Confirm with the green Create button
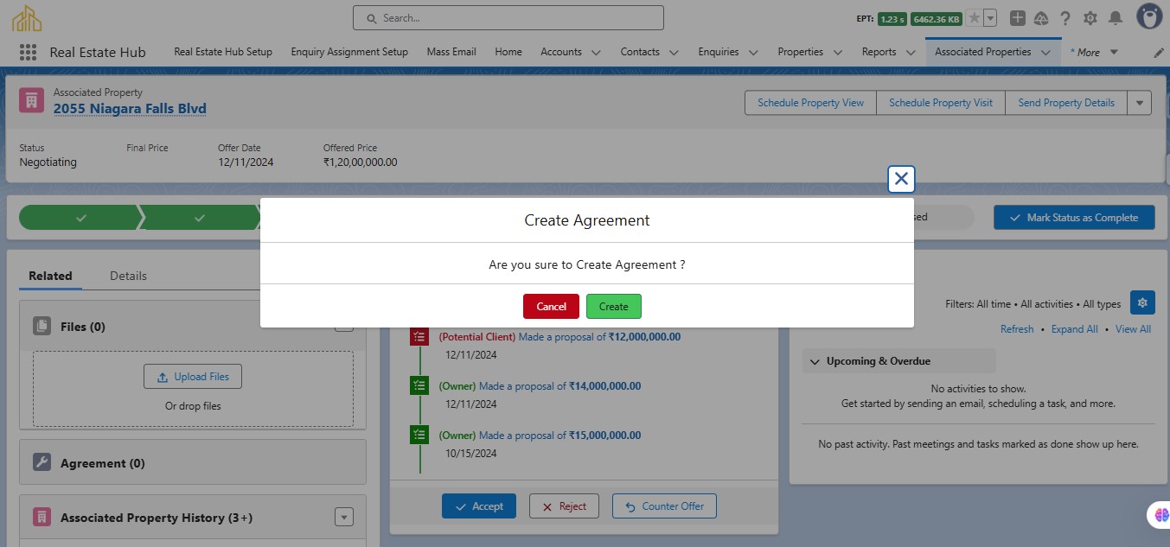 613,307
